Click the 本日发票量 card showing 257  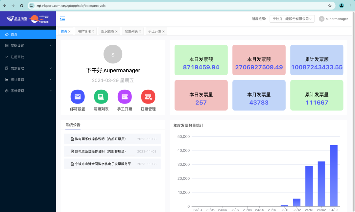pyautogui.click(x=201, y=95)
